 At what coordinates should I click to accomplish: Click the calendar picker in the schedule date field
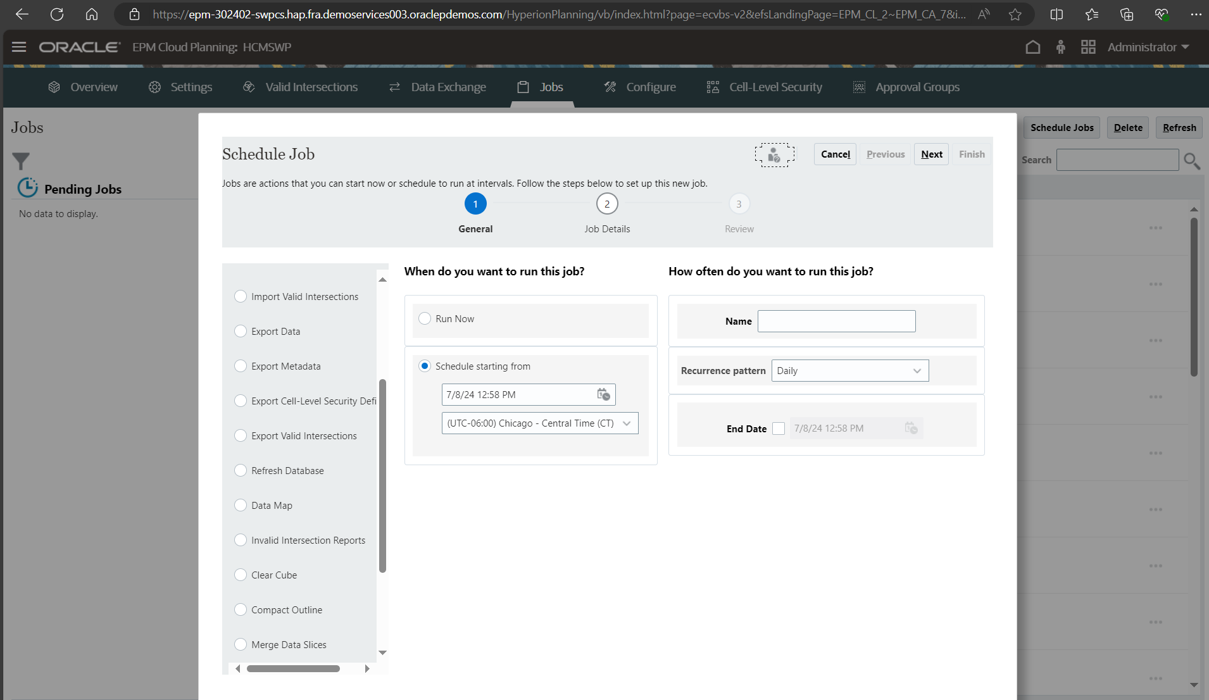[603, 394]
